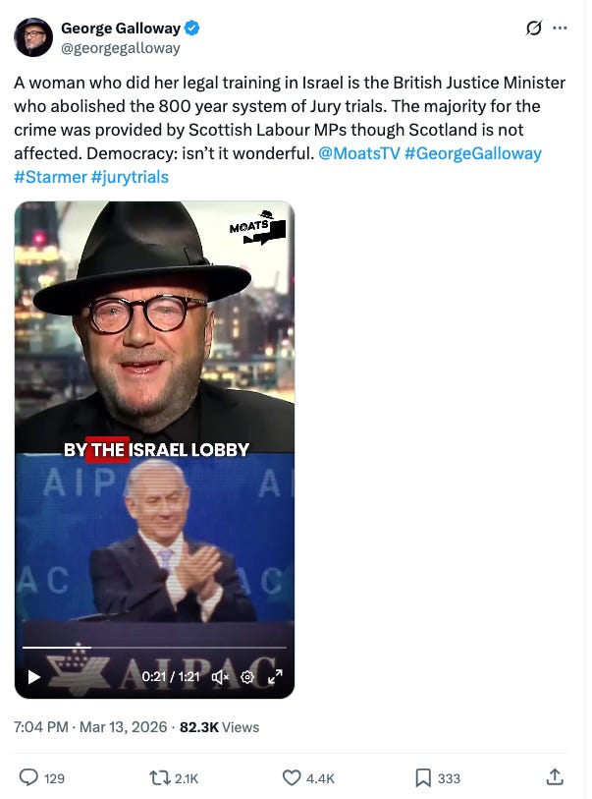
Task: Click the video progress bar
Action: click(154, 647)
